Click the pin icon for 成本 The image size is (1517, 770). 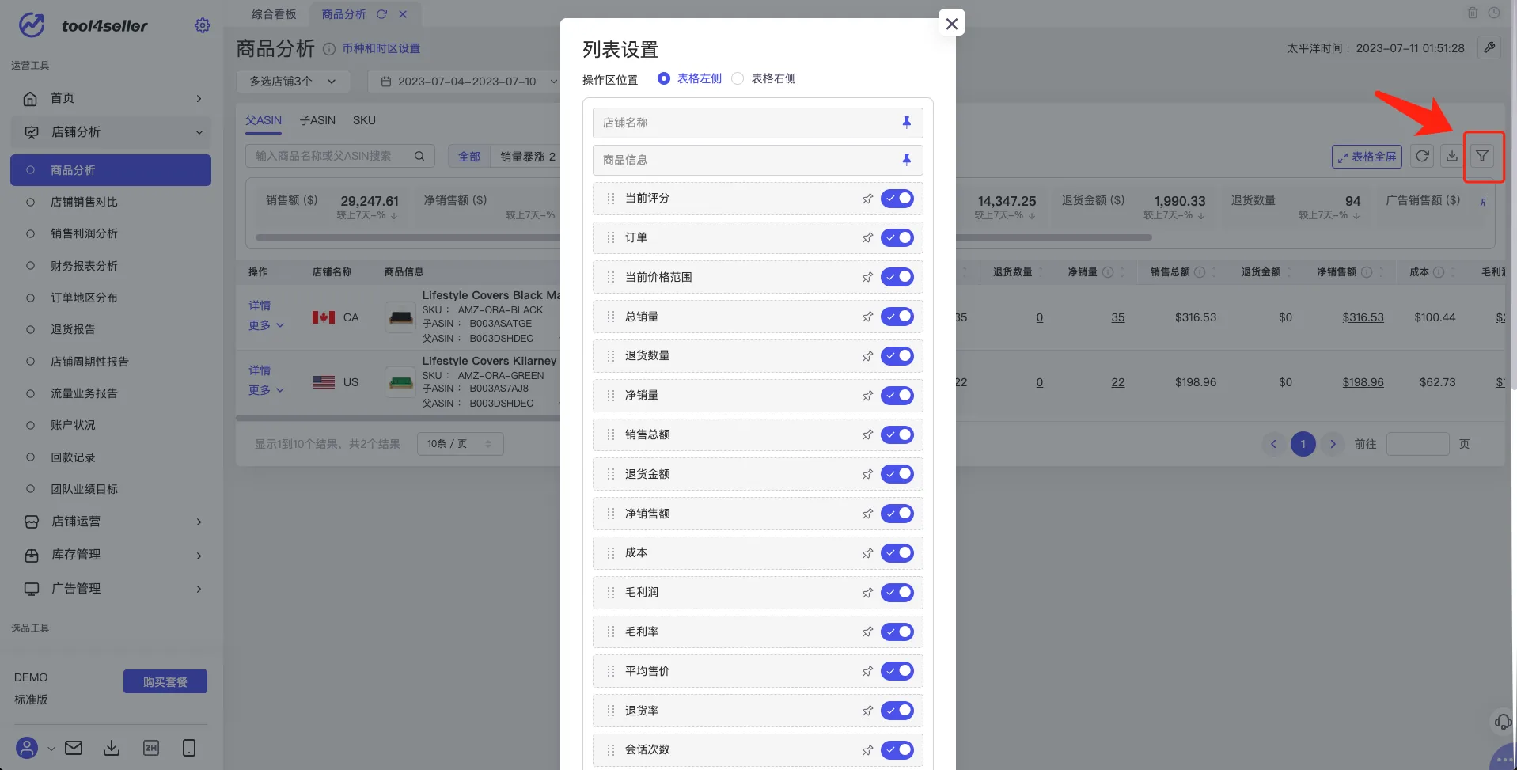[867, 553]
